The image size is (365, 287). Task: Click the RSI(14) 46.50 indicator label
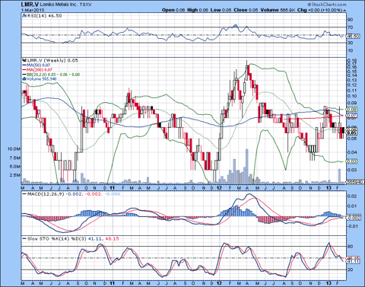(44, 16)
